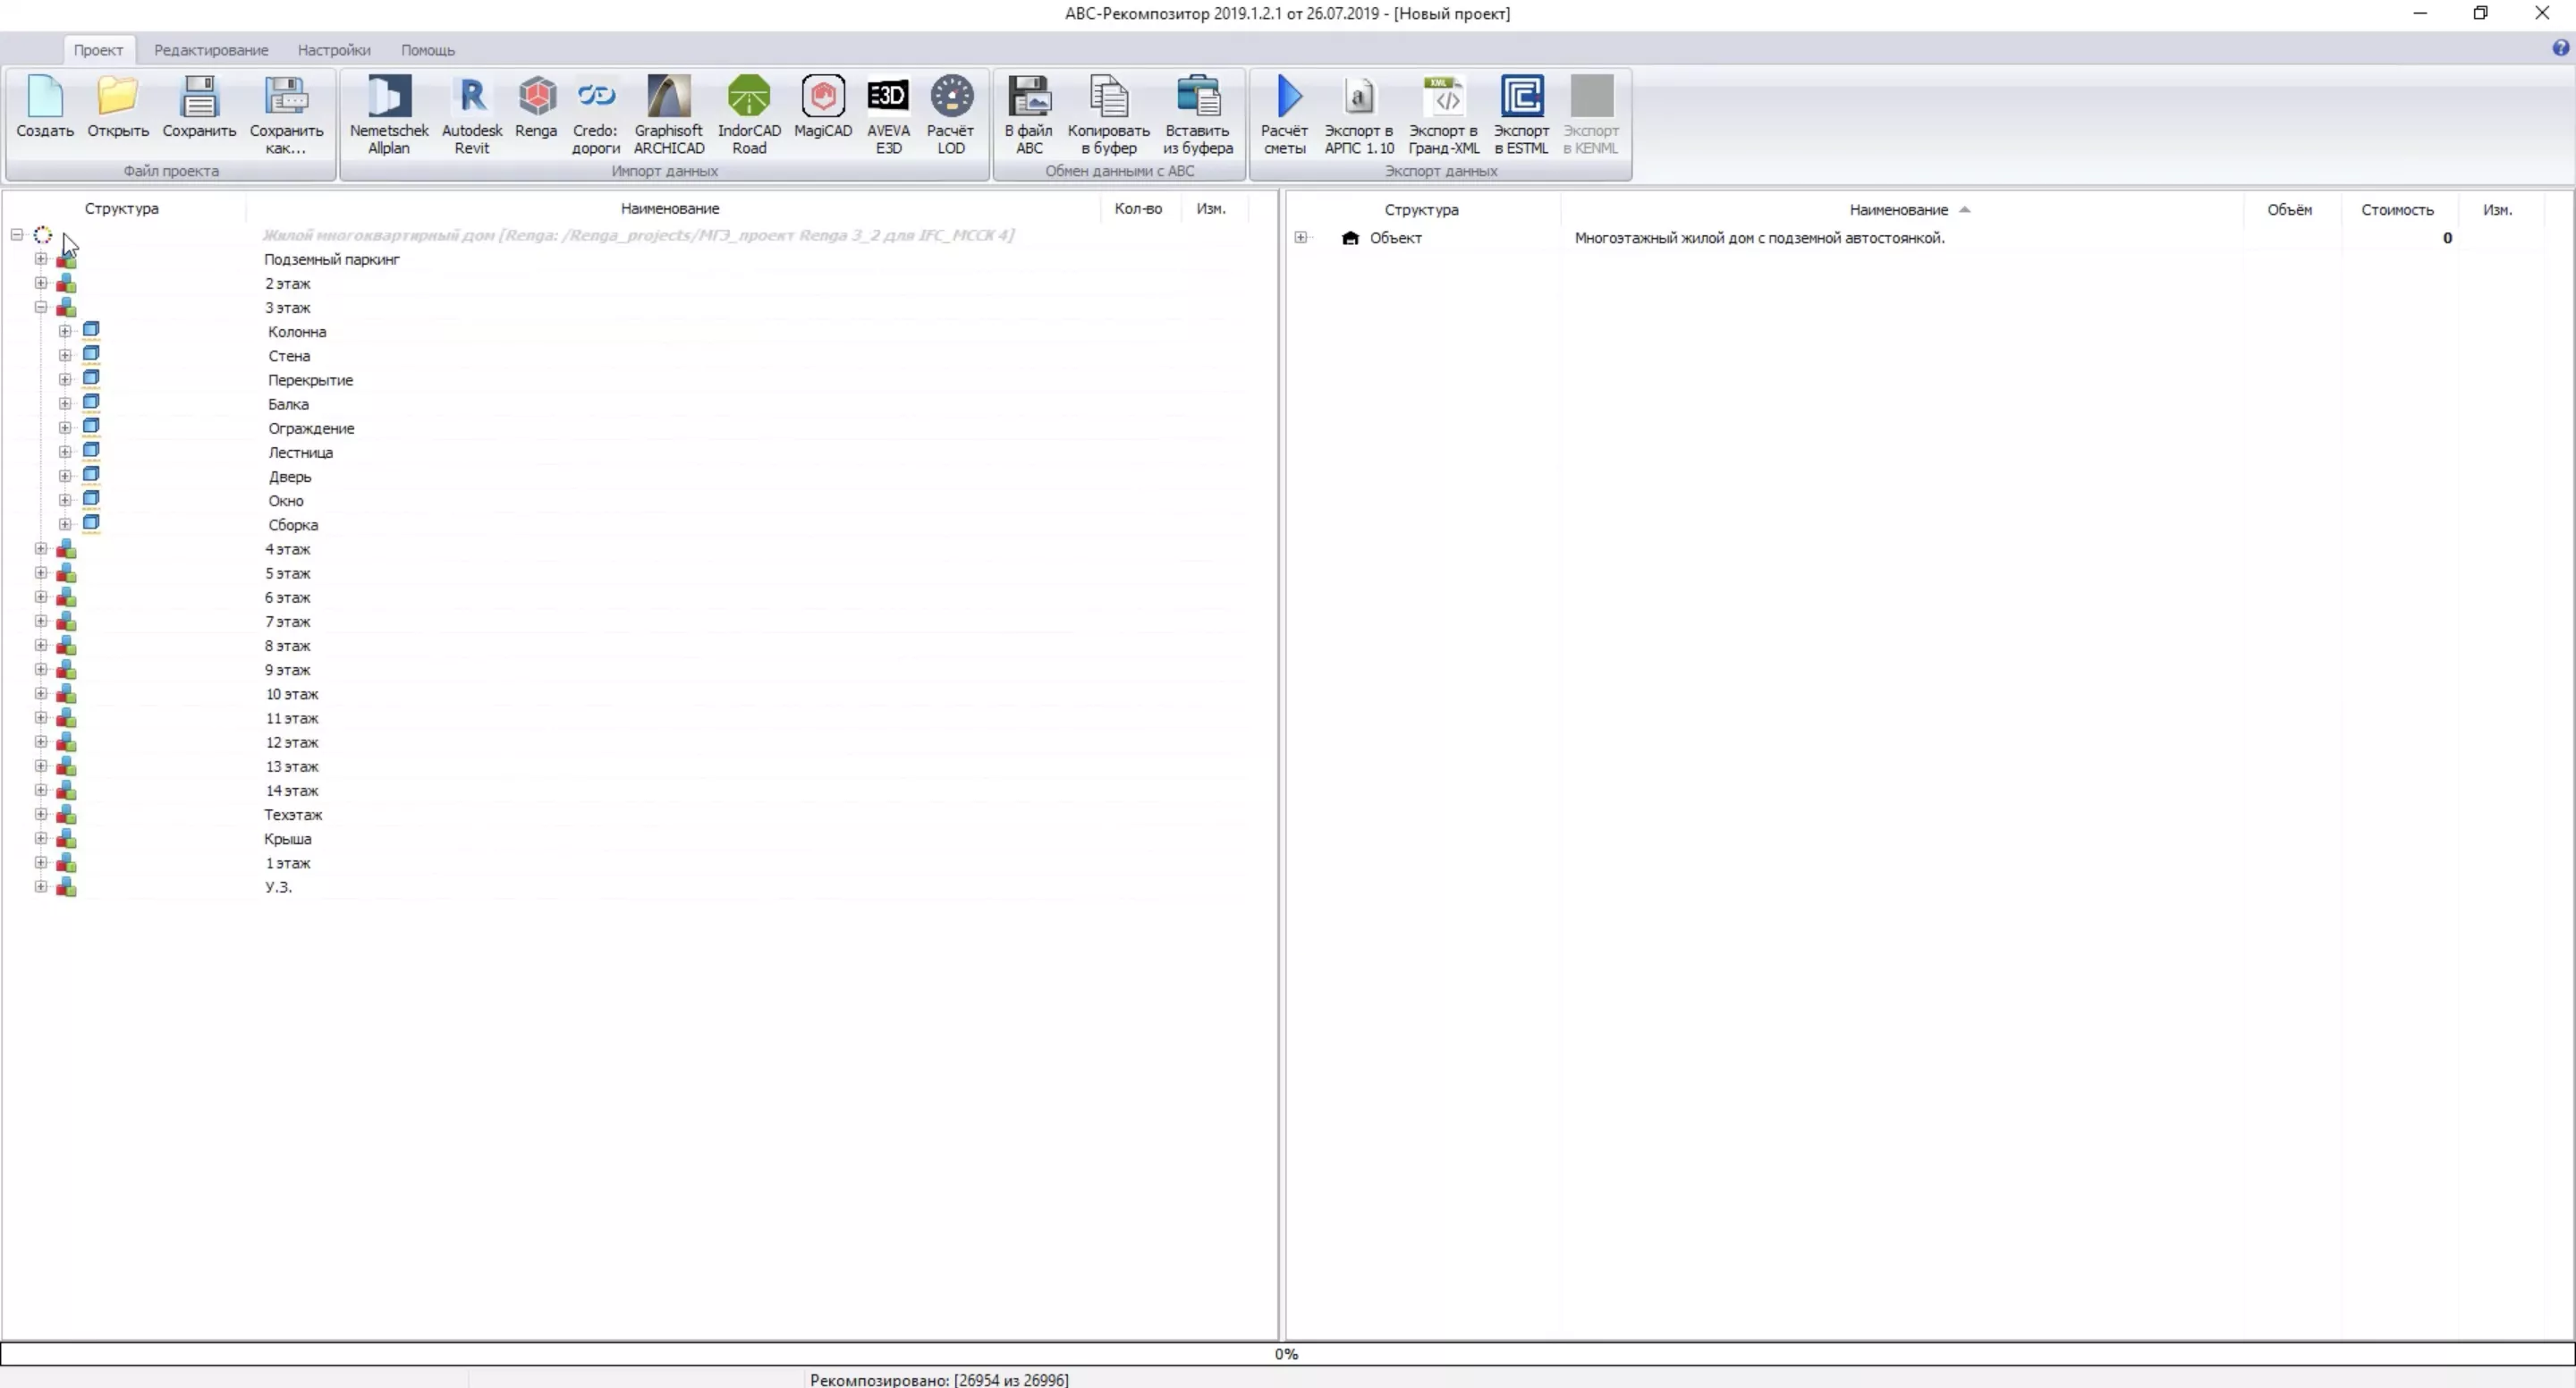Click the MagiCAD import icon

[822, 105]
